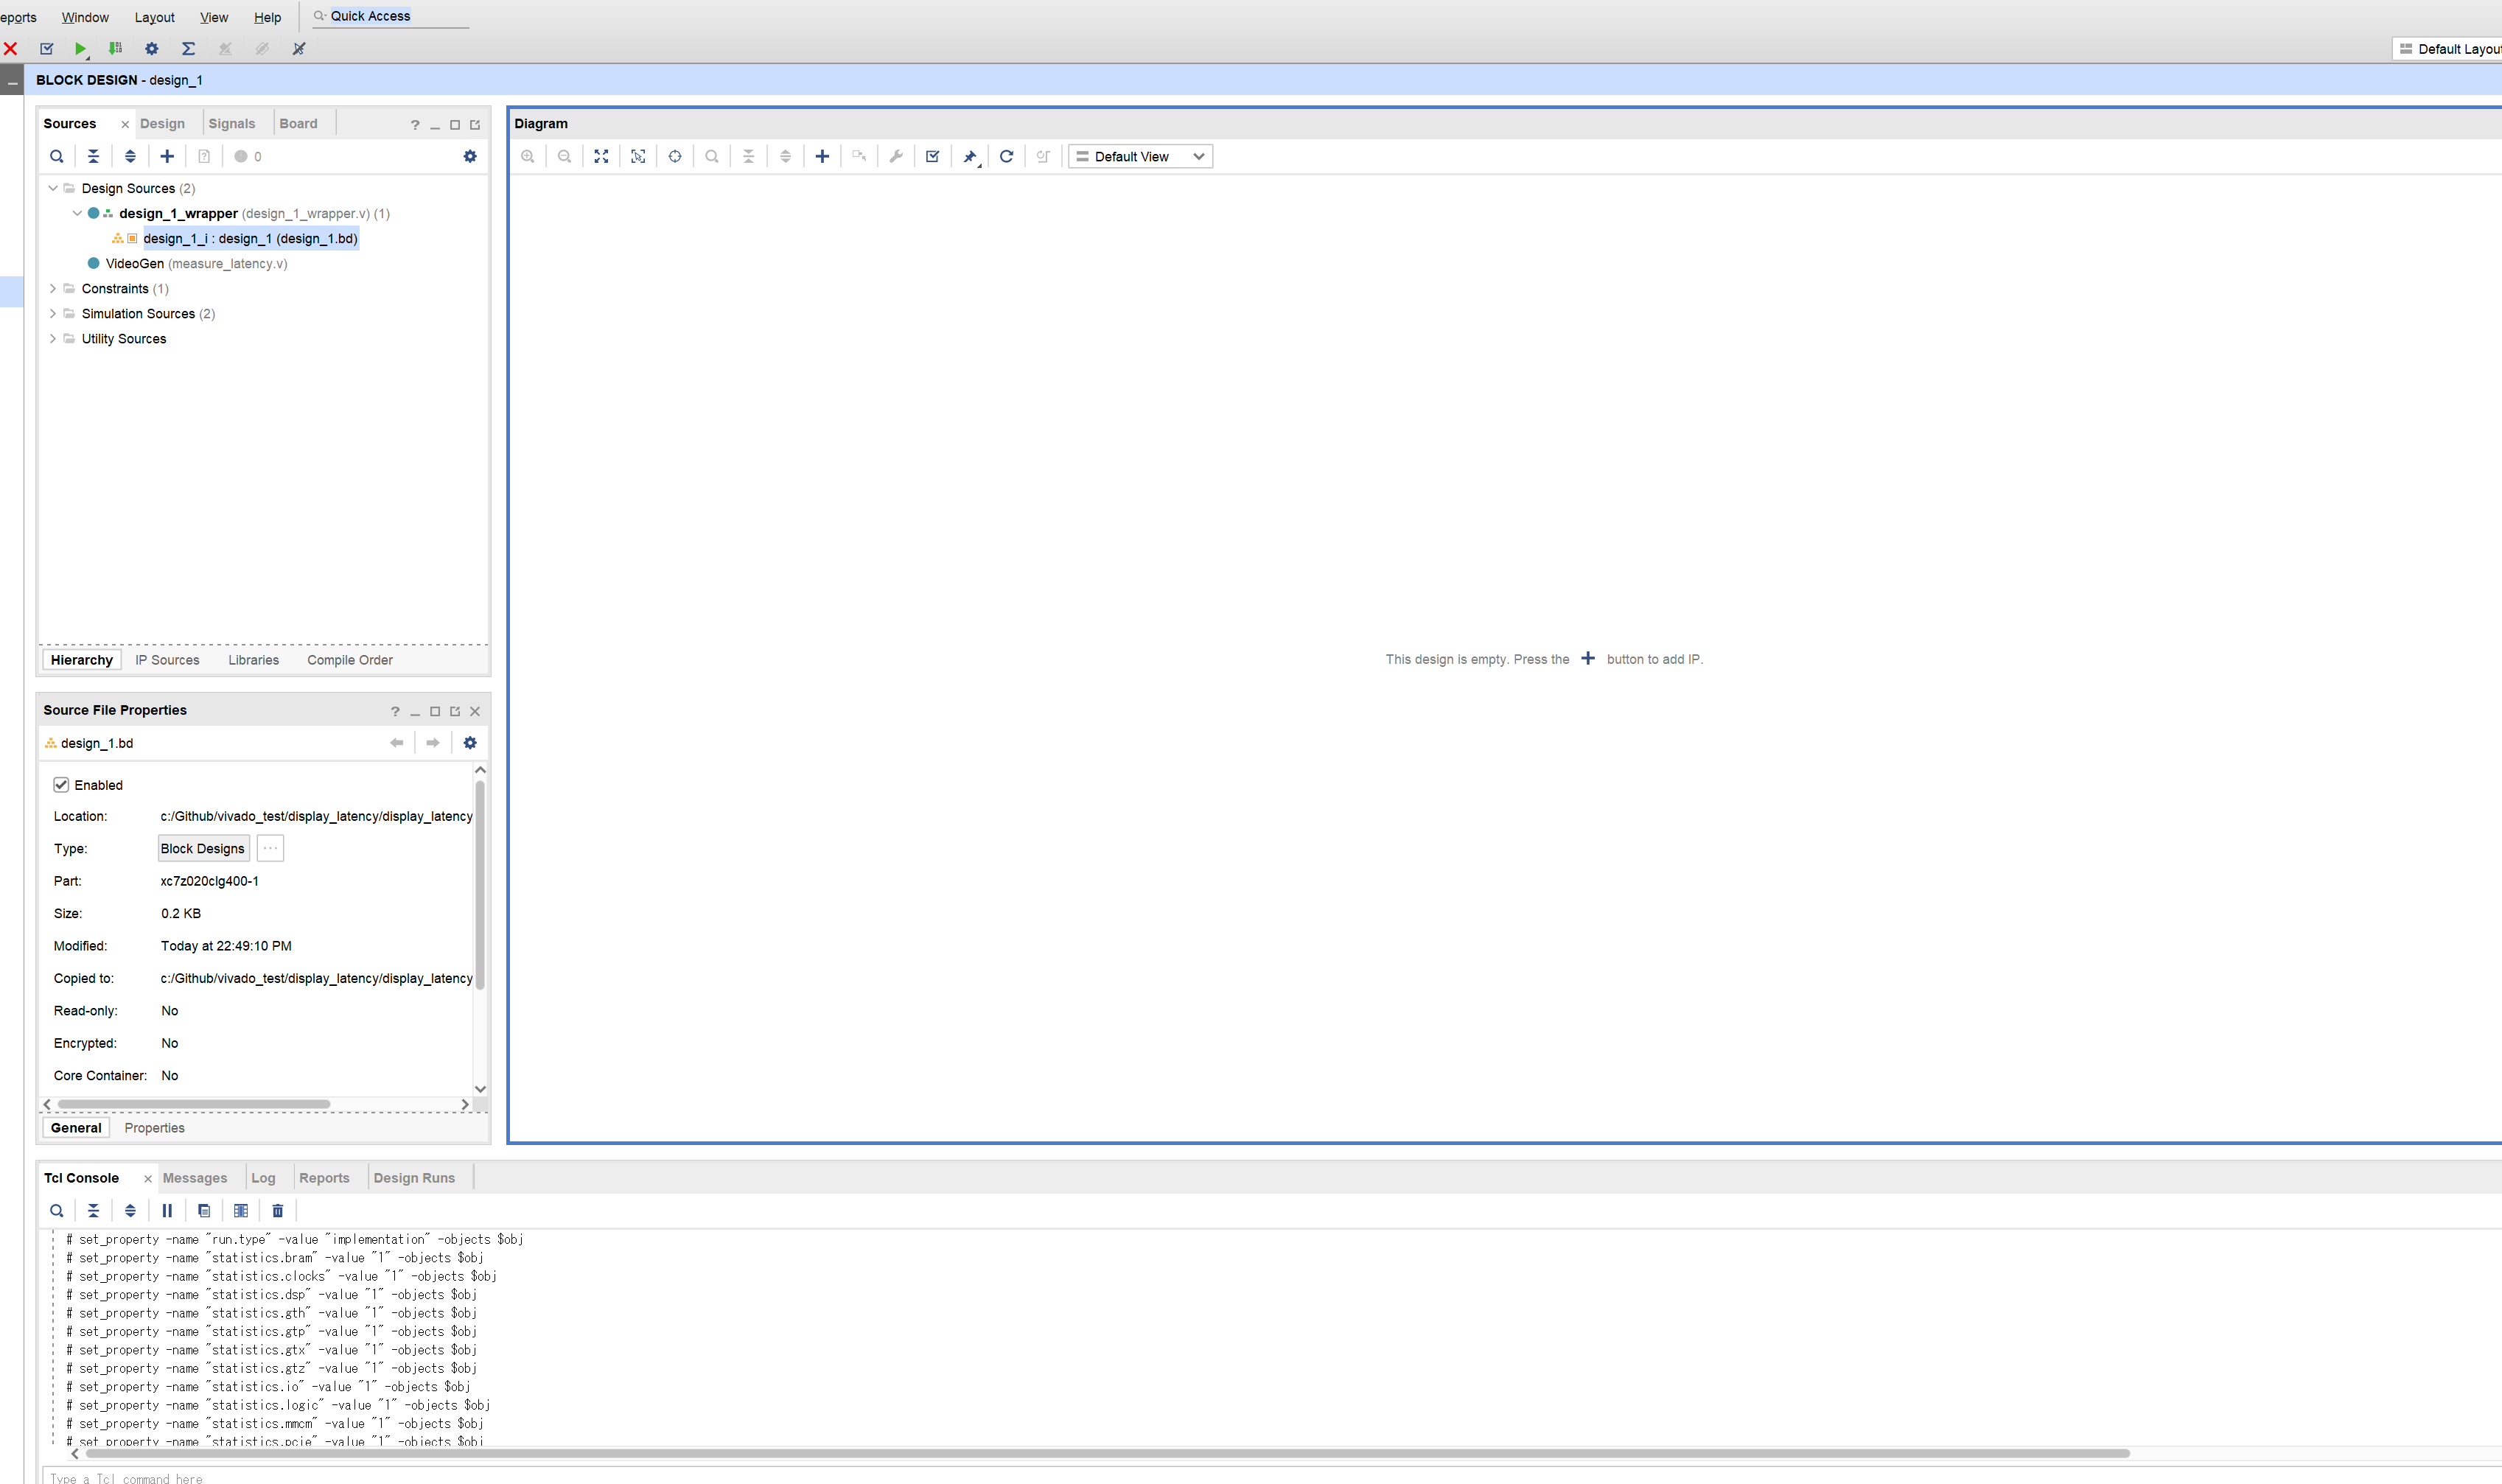
Task: Toggle the Enabled checkbox for design_1.bd
Action: 61,785
